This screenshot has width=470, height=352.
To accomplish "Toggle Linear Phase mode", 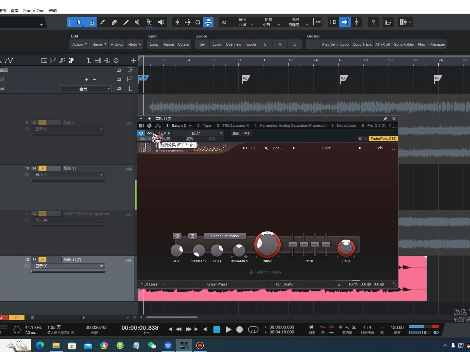I will [217, 284].
